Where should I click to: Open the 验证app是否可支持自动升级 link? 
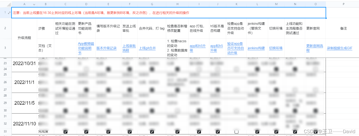235,48
